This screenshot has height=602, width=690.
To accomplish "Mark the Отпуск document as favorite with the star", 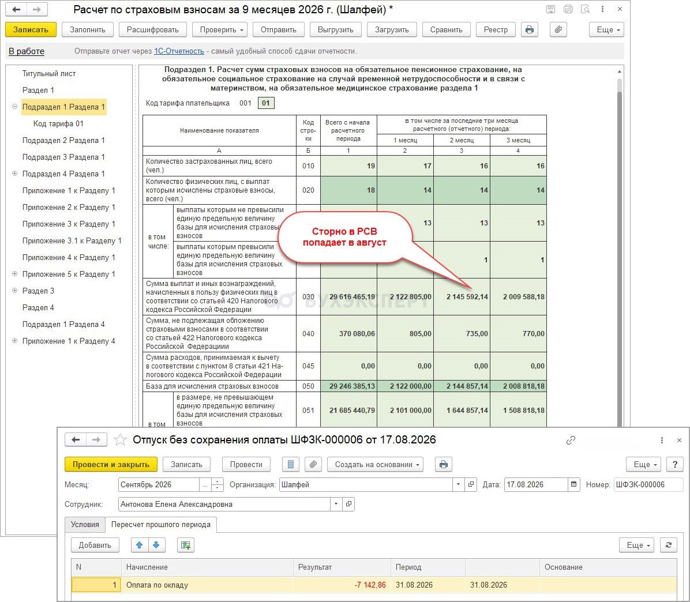I will (x=120, y=440).
